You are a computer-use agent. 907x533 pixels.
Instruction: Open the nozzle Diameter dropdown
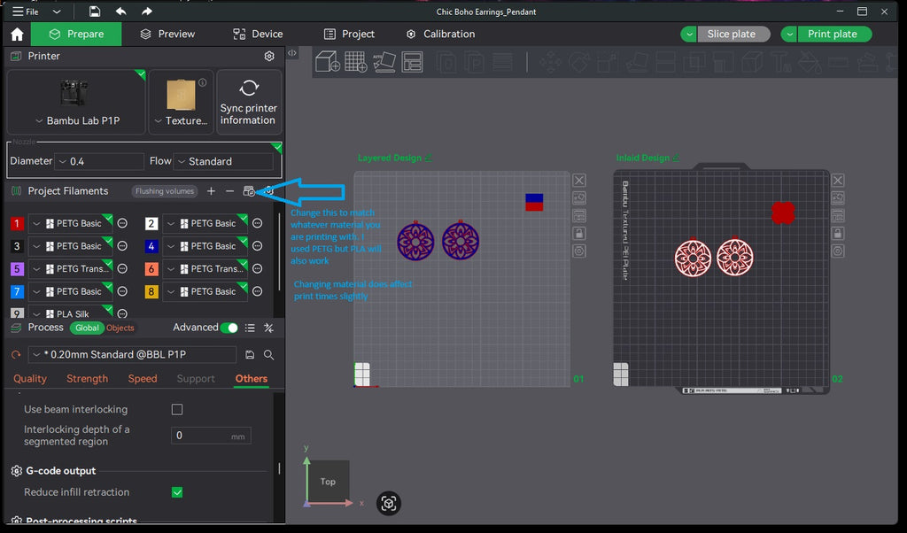(x=99, y=161)
